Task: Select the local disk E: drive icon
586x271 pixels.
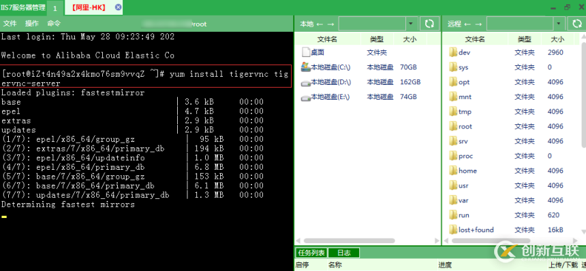Action: [x=306, y=97]
